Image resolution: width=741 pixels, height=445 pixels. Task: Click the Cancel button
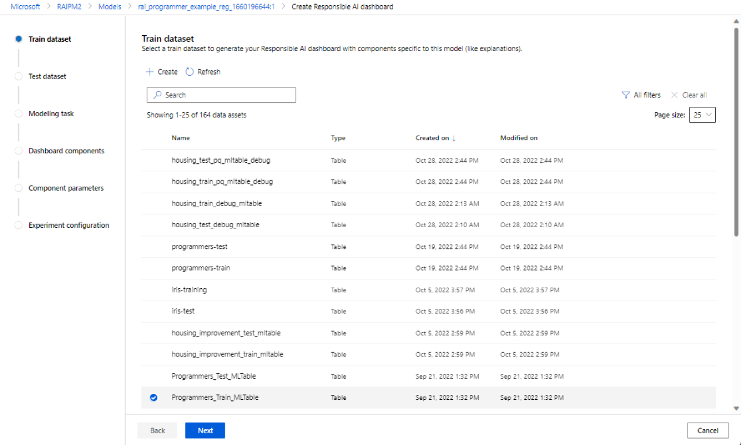pos(708,430)
